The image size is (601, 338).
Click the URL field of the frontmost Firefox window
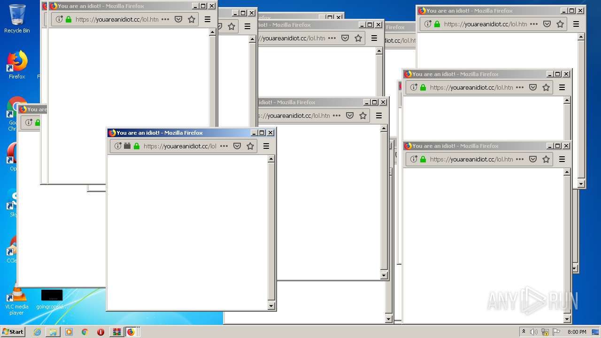[184, 146]
